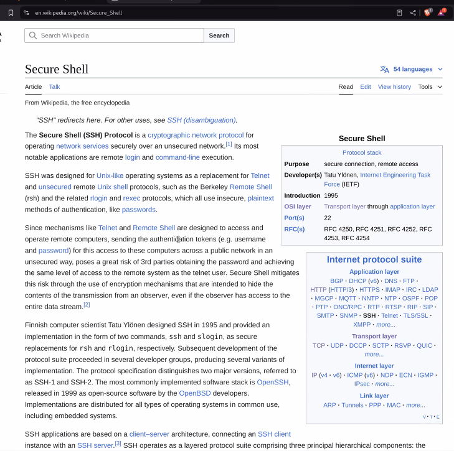
Task: Open Internet protocol suite heading link
Action: point(374,259)
